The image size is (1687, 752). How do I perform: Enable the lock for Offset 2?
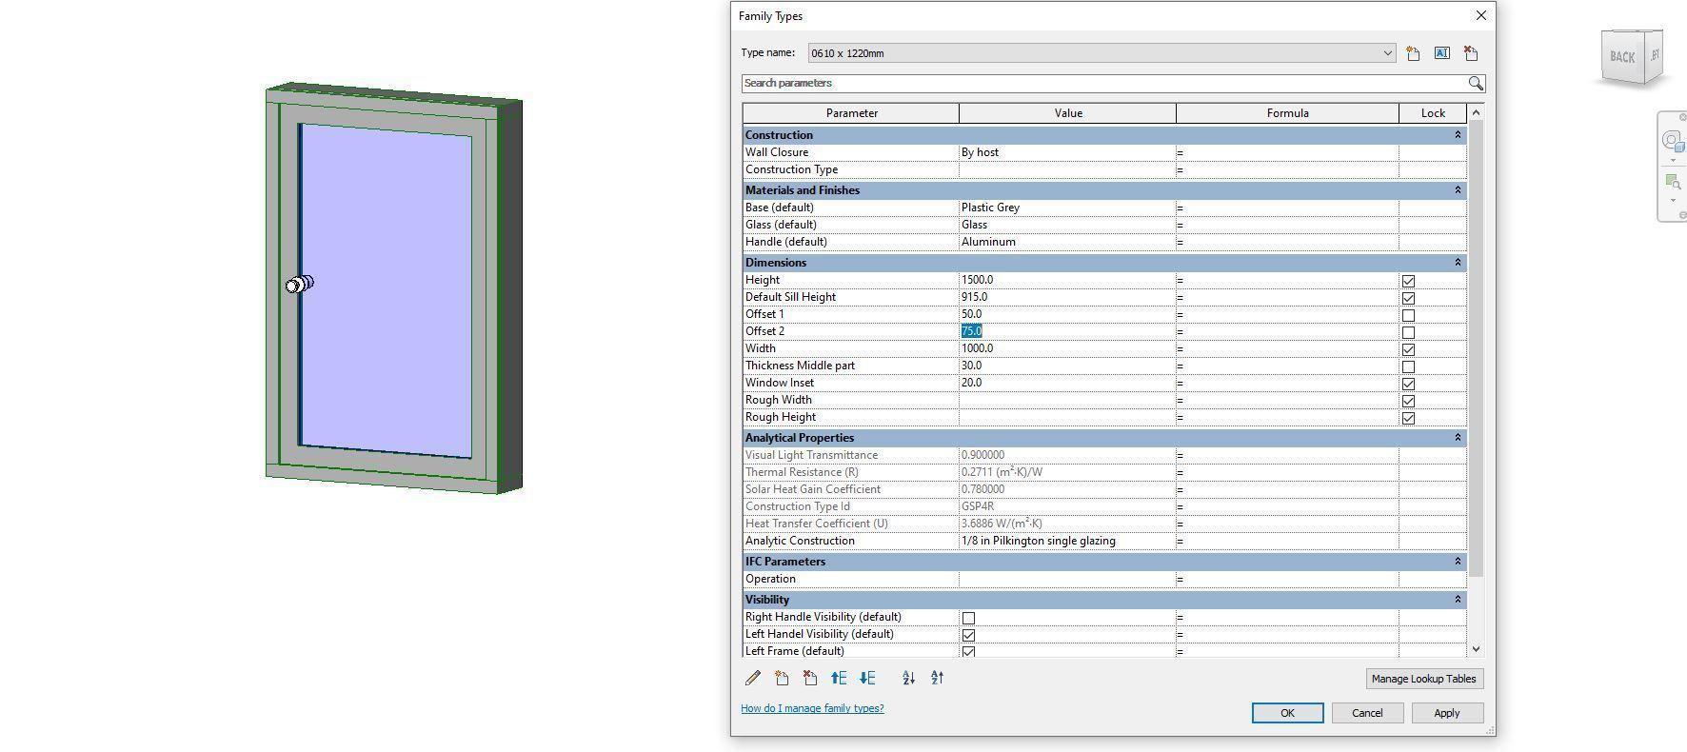point(1408,332)
